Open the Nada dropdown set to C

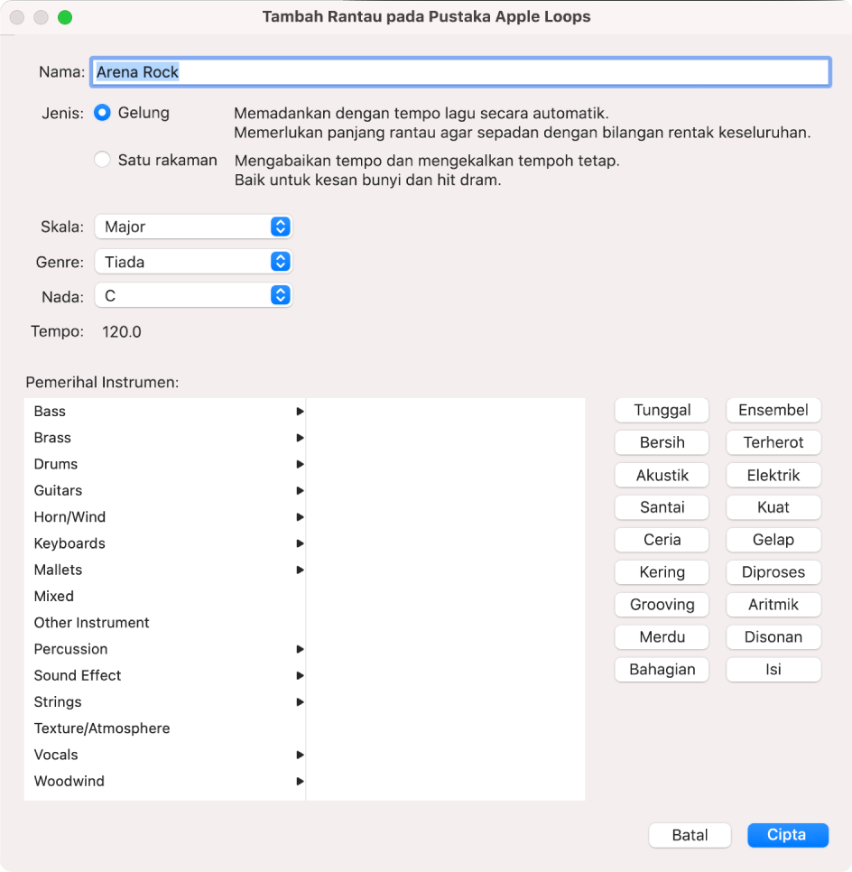[192, 295]
